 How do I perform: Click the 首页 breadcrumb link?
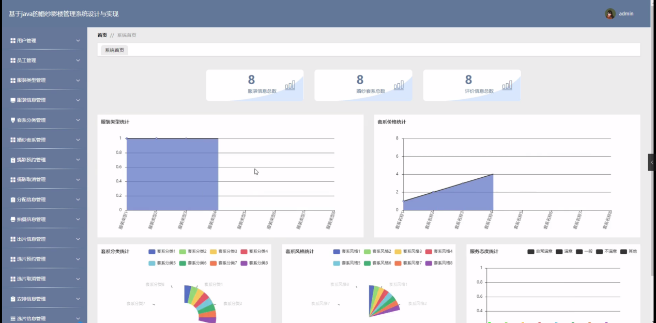(102, 35)
